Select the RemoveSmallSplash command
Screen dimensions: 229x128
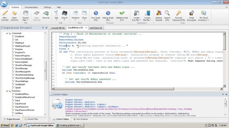coord(24,59)
